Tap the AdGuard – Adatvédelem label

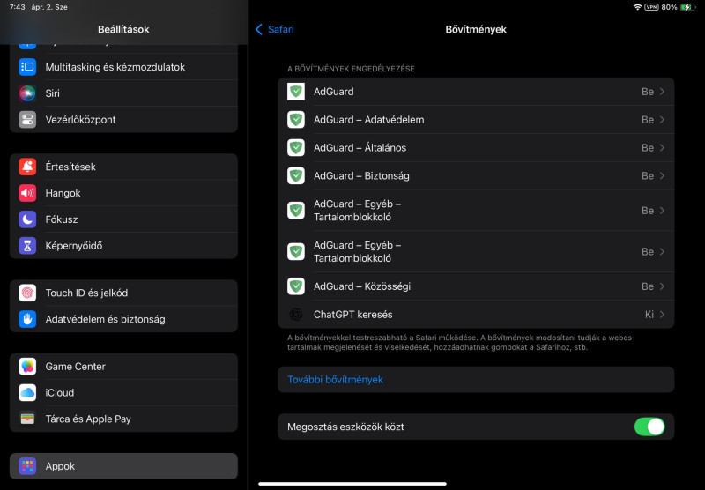pyautogui.click(x=368, y=120)
